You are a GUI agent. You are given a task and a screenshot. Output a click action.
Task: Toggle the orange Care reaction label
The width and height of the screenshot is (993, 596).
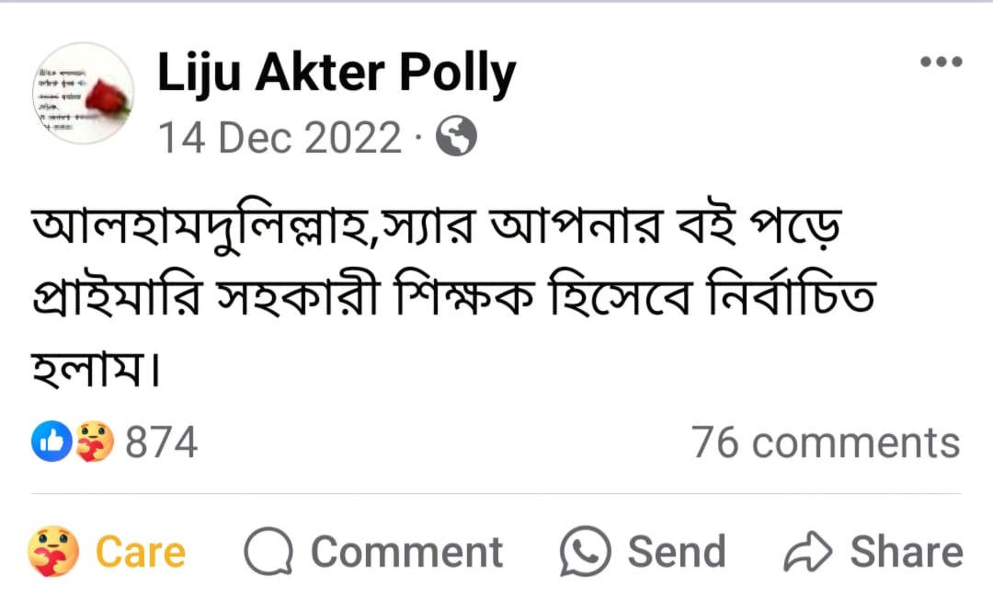[x=141, y=553]
